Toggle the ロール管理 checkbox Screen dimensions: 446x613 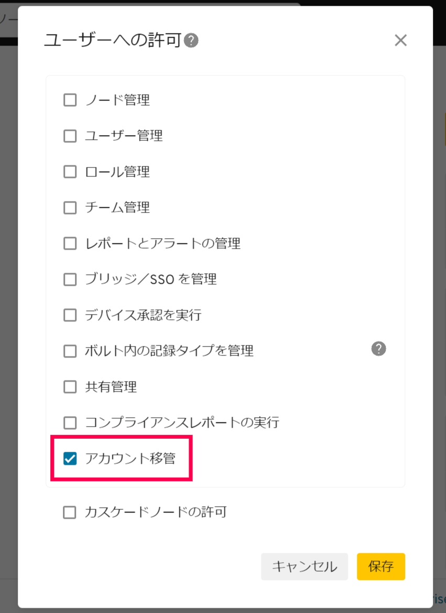click(70, 172)
